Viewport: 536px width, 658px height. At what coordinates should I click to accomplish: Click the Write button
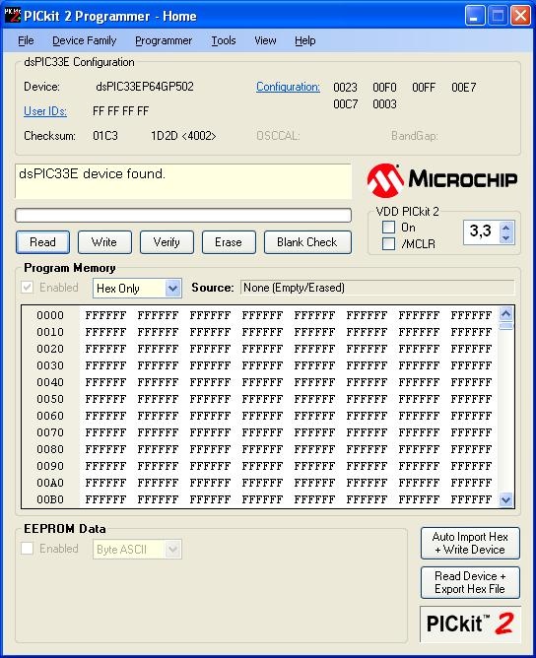click(x=104, y=242)
